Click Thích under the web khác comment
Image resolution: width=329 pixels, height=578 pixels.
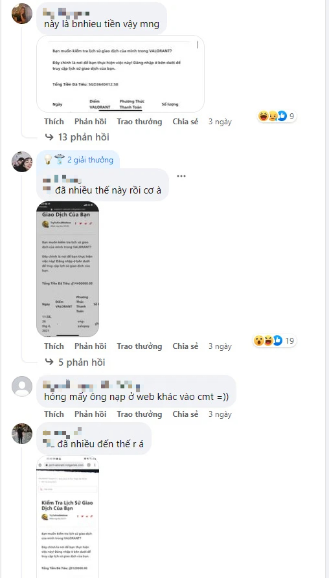[54, 414]
